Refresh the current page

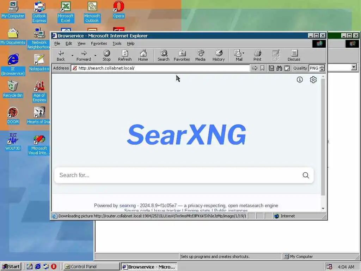[x=125, y=55]
